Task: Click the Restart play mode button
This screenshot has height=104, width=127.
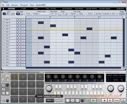Action: pos(73,14)
